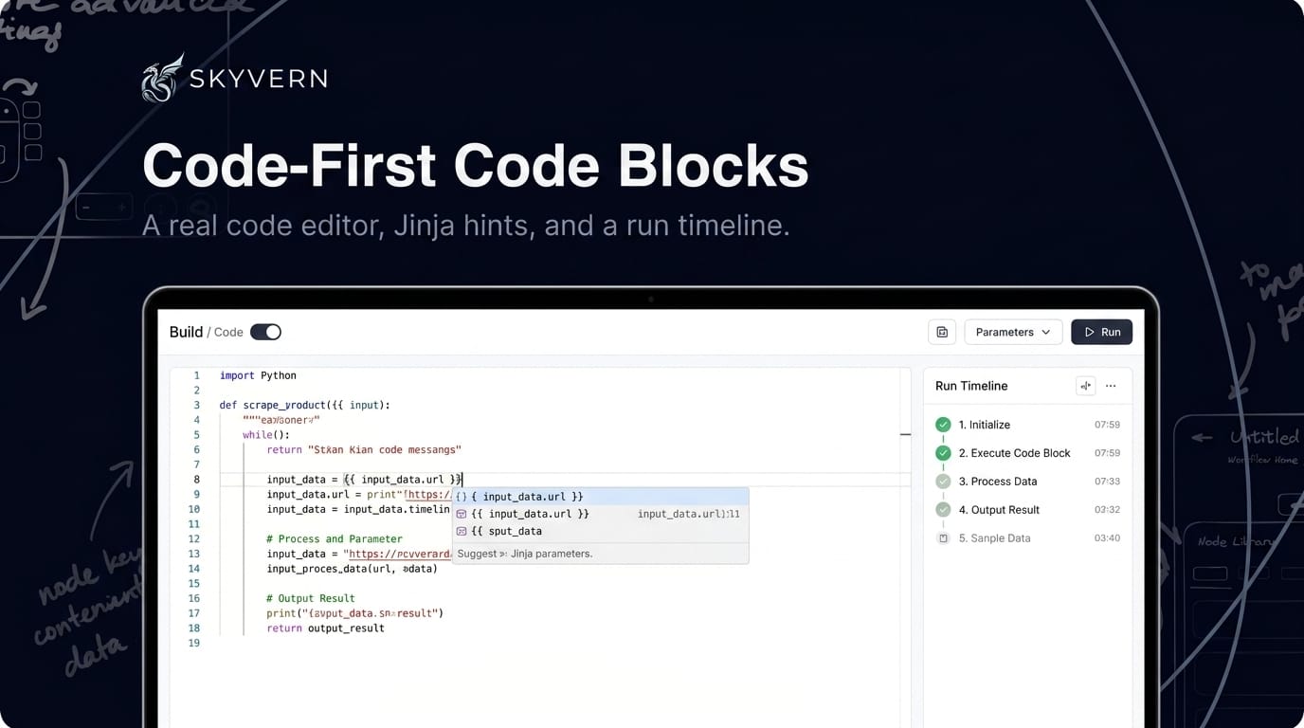Click the green check beside Execute Code Block

[x=943, y=453]
